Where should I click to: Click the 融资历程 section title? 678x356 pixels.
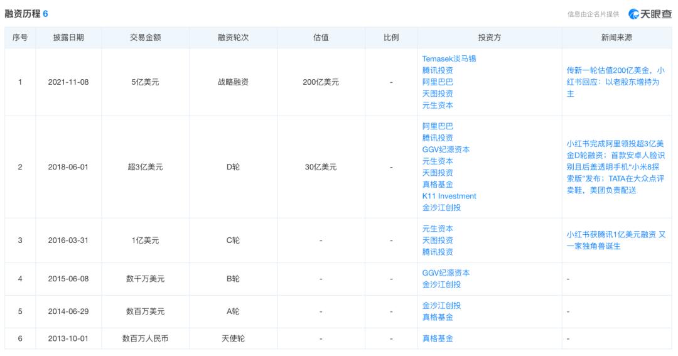tap(23, 14)
